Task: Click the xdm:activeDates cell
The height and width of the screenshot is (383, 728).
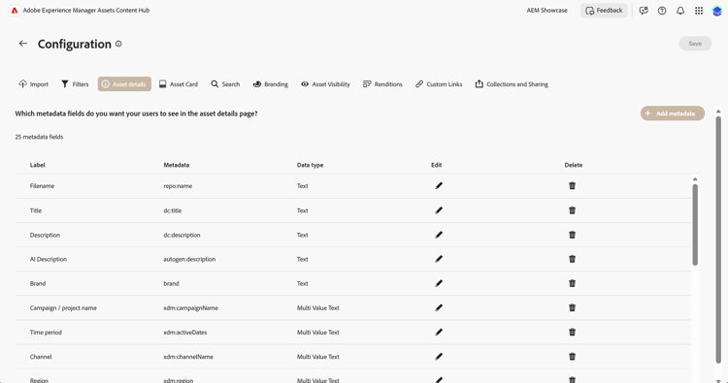Action: click(x=185, y=332)
